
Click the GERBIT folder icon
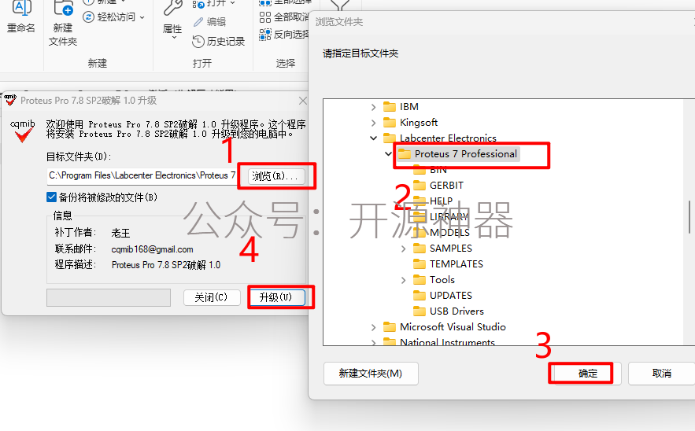coord(420,185)
